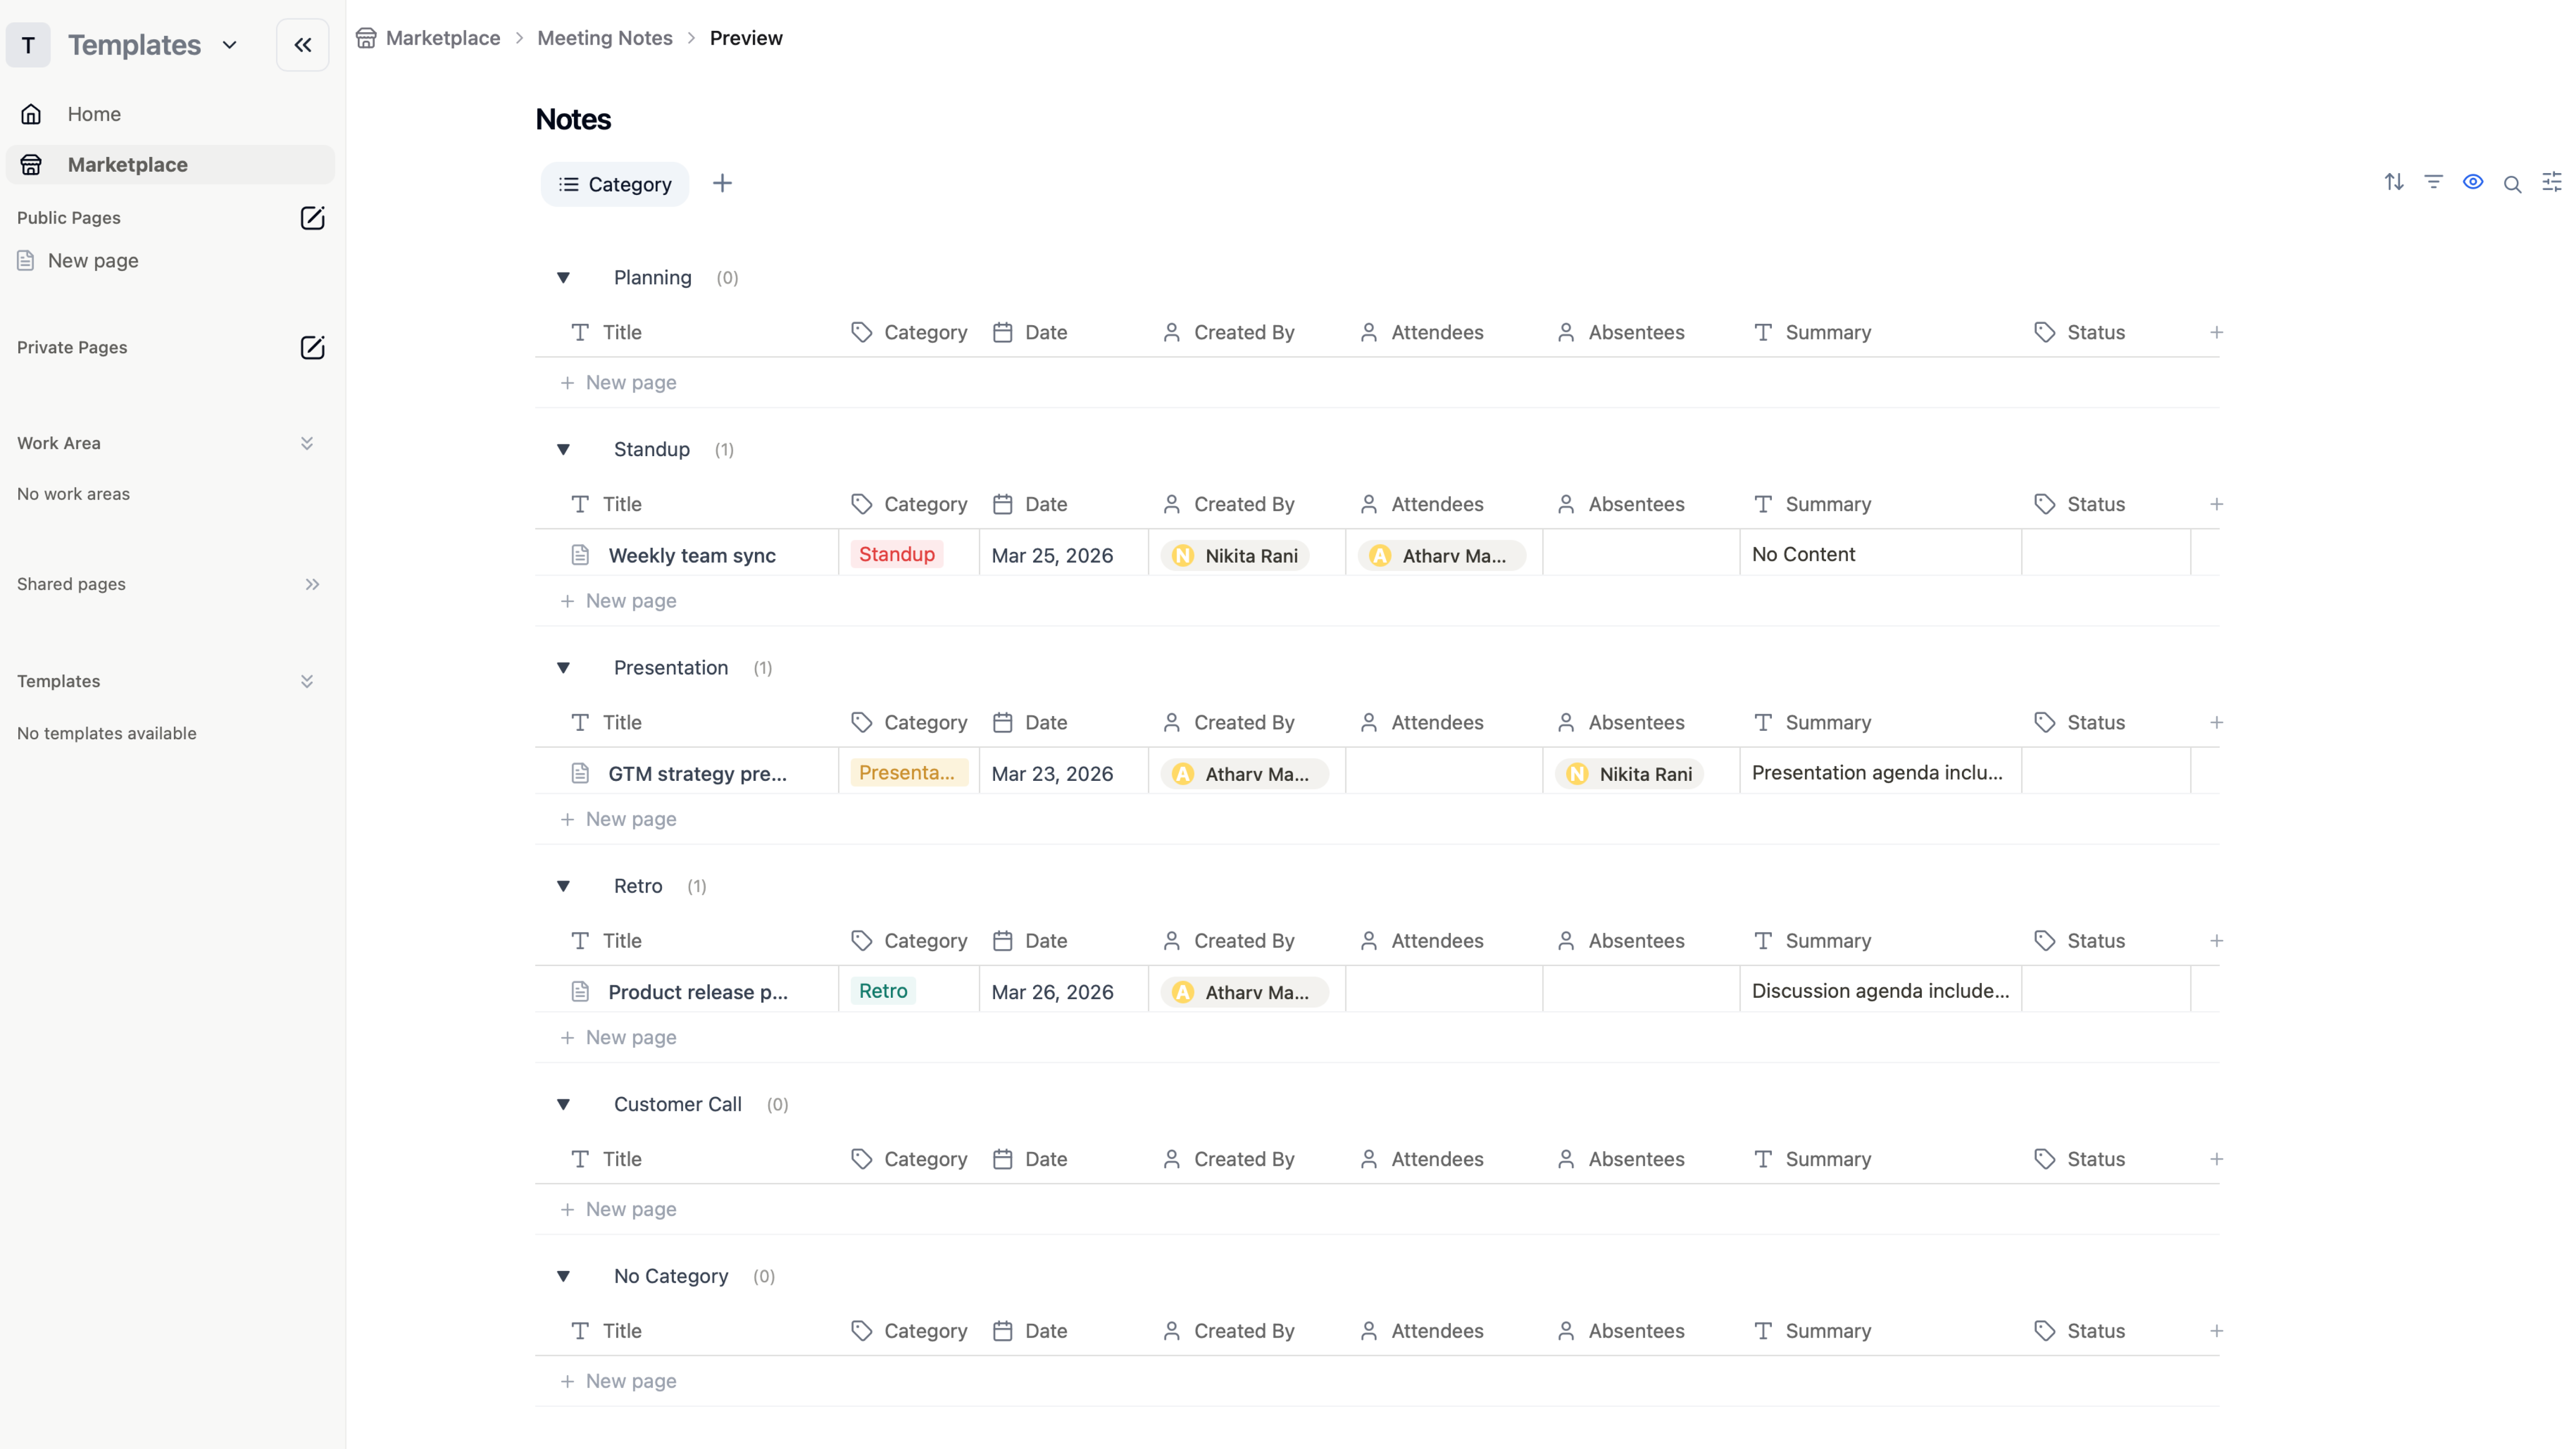Open the filter icon in the toolbar
2576x1449 pixels.
point(2433,182)
